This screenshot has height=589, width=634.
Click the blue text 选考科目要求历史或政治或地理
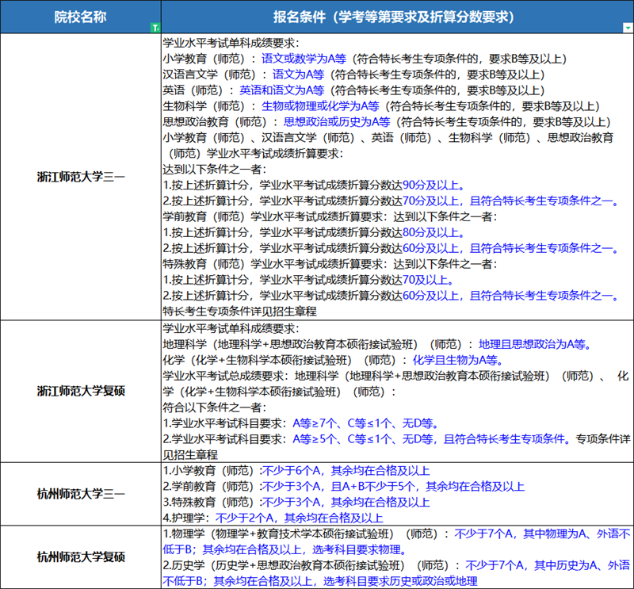tap(400, 581)
